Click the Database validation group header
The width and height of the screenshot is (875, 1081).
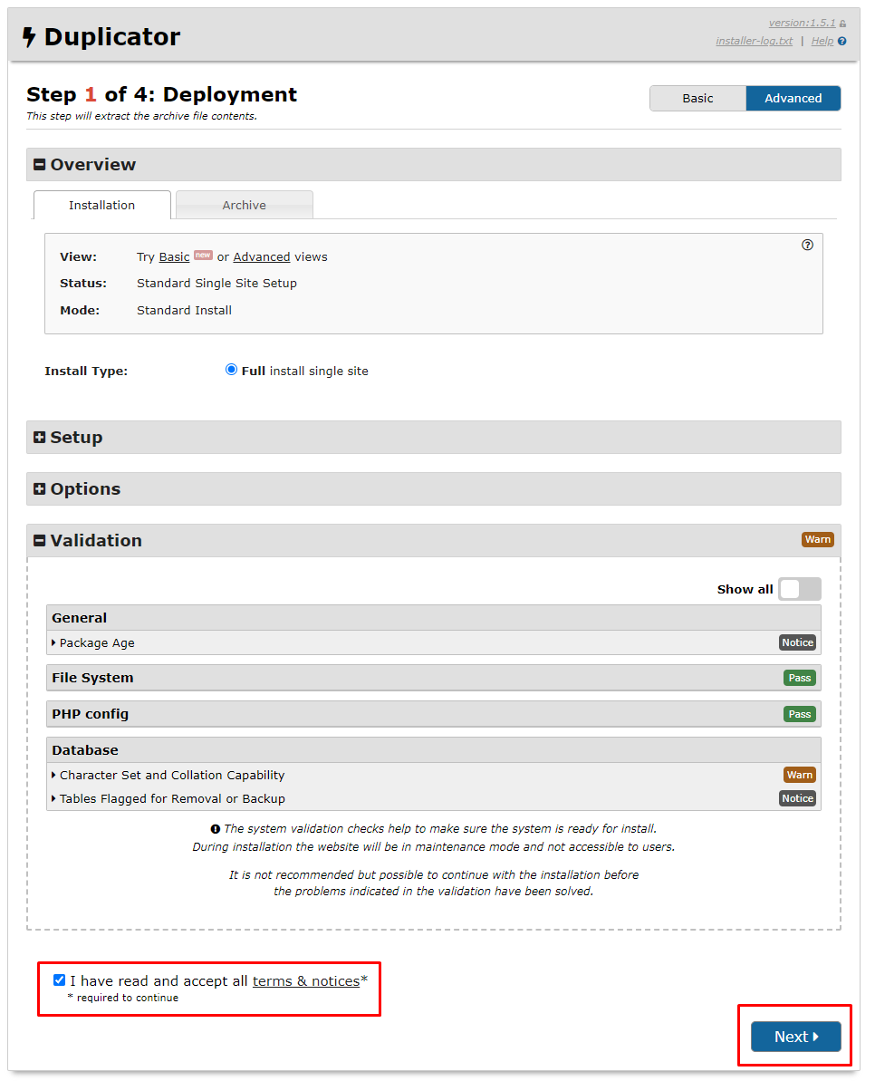tap(433, 750)
